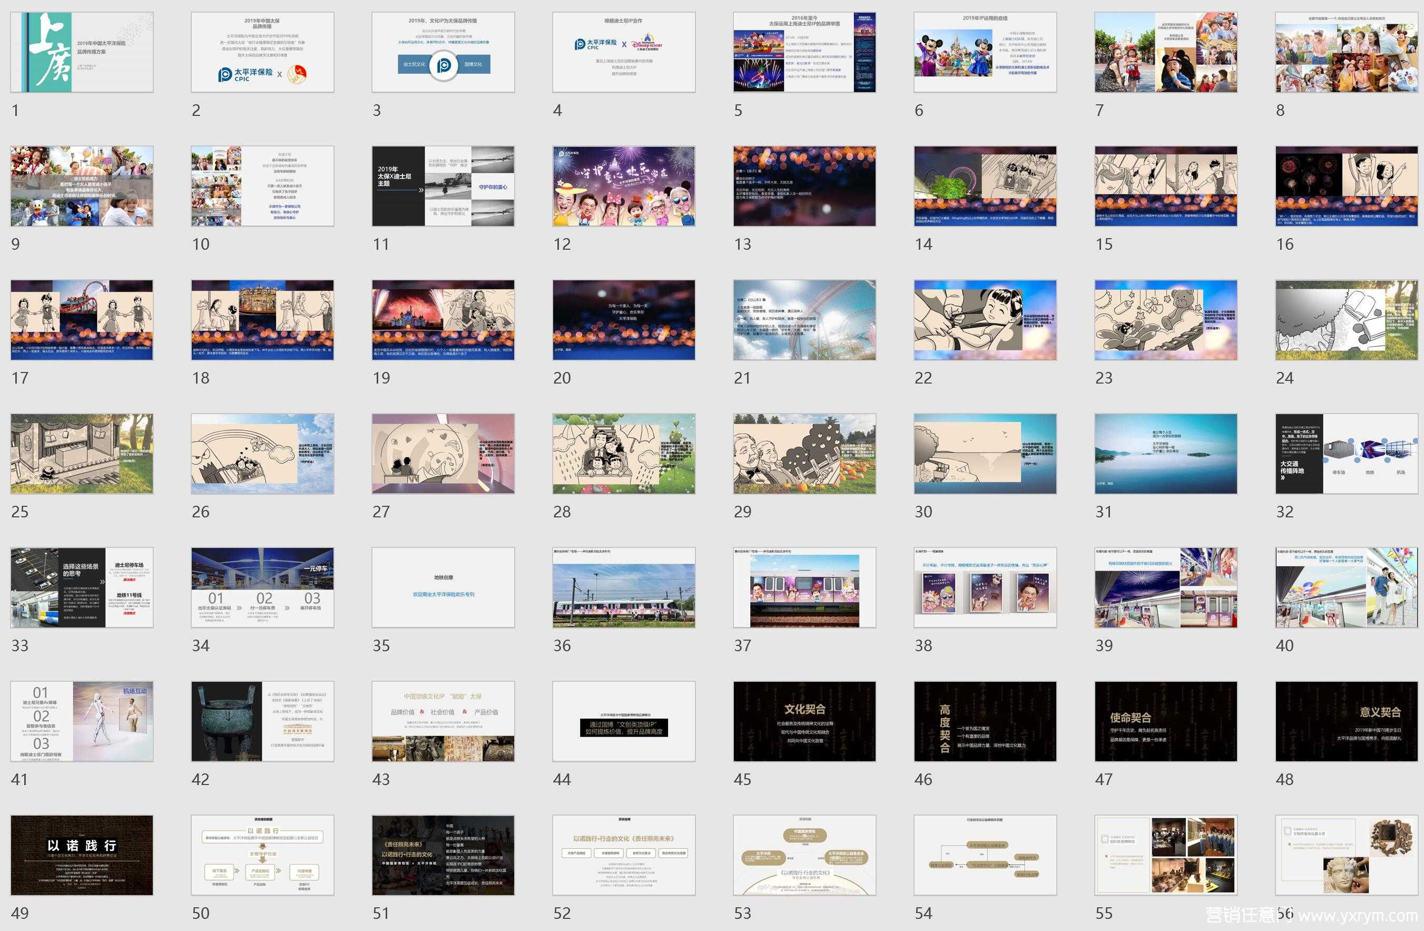Viewport: 1424px width, 931px height.
Task: Click slide 52 with four gold-outlined boxes
Action: 624,856
